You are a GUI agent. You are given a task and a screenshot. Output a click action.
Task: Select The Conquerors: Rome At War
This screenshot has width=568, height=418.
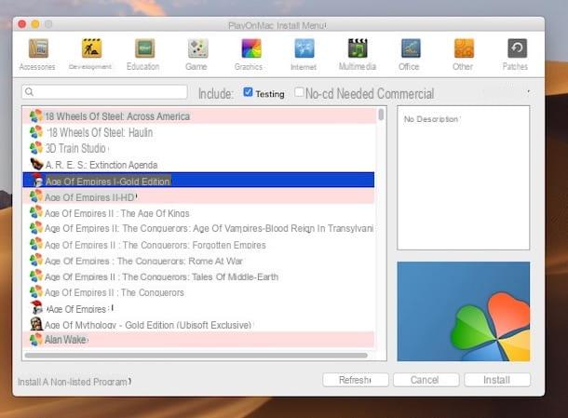[198, 261]
